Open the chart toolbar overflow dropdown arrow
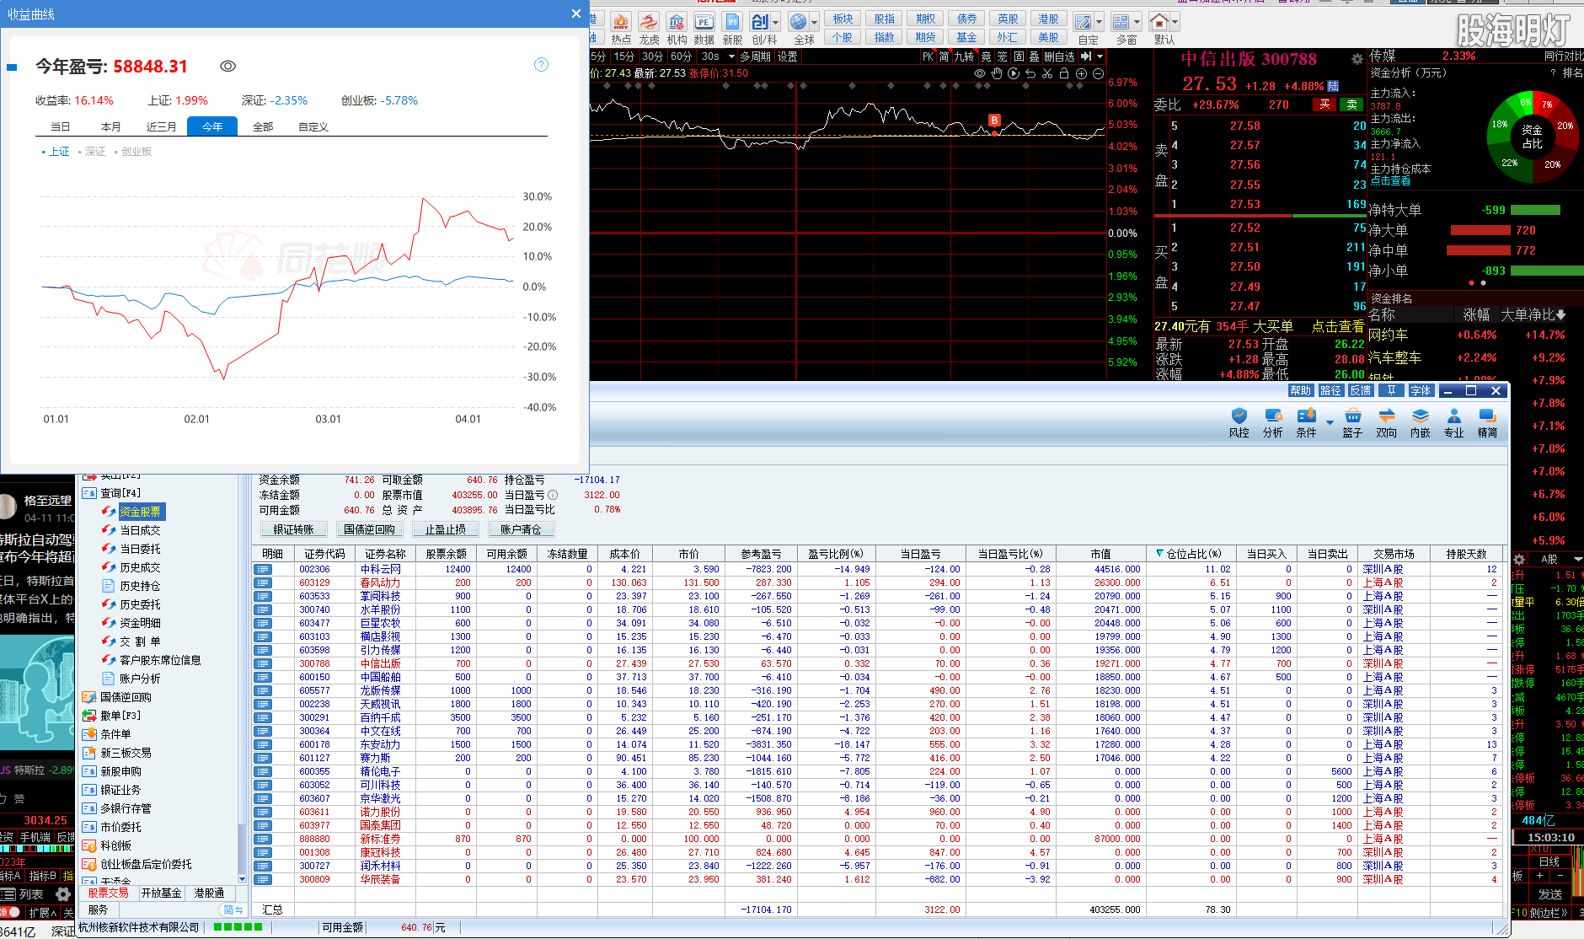Image resolution: width=1584 pixels, height=939 pixels. coord(1100,56)
